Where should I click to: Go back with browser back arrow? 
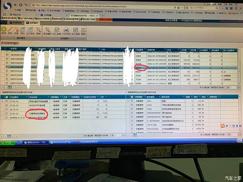[16, 5]
